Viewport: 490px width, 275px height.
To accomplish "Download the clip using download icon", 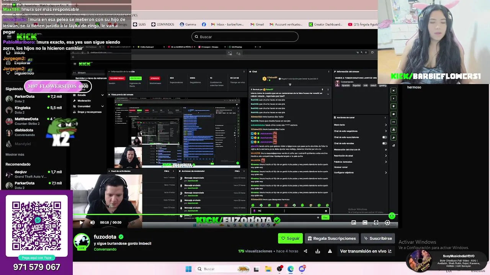I will (x=318, y=251).
